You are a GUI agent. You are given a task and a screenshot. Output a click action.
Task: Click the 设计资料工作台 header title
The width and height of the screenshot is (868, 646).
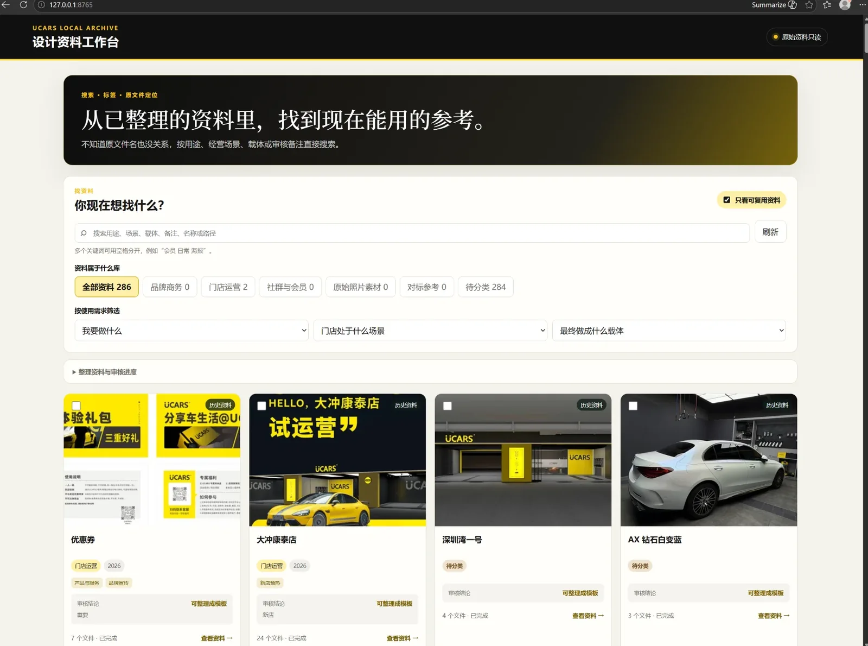[x=75, y=42]
